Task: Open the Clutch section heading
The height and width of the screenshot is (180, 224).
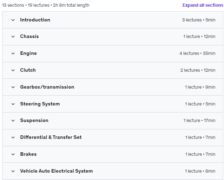Action: 28,70
